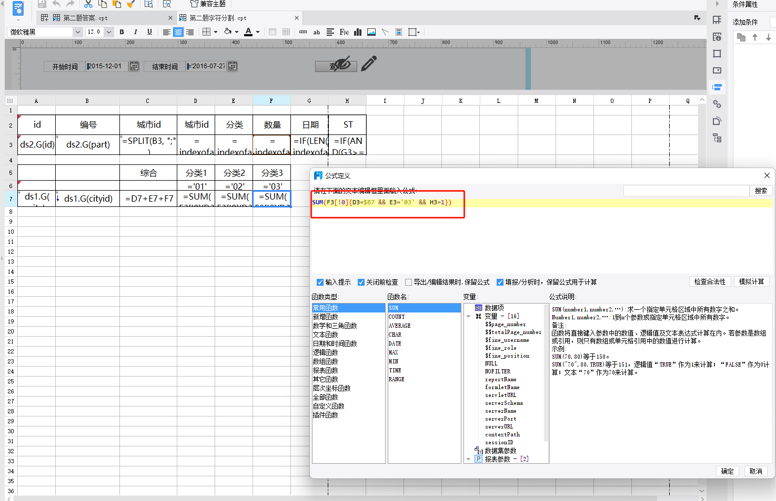Click the floating element square sidebar icon
This screenshot has width=776, height=501.
tap(717, 54)
